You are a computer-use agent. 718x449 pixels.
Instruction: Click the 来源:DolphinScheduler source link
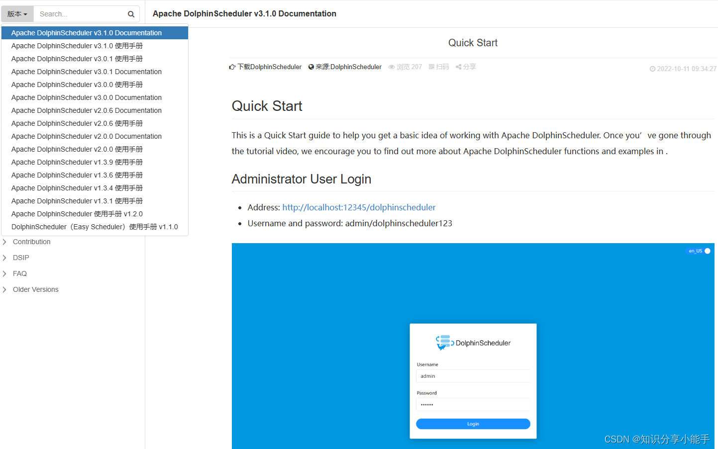click(x=345, y=67)
